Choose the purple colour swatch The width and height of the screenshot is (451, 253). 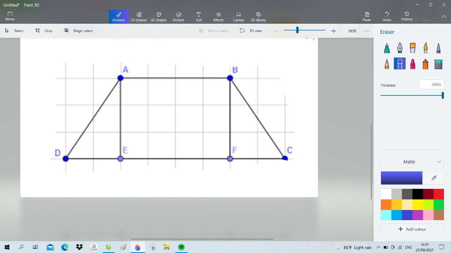[x=418, y=215]
